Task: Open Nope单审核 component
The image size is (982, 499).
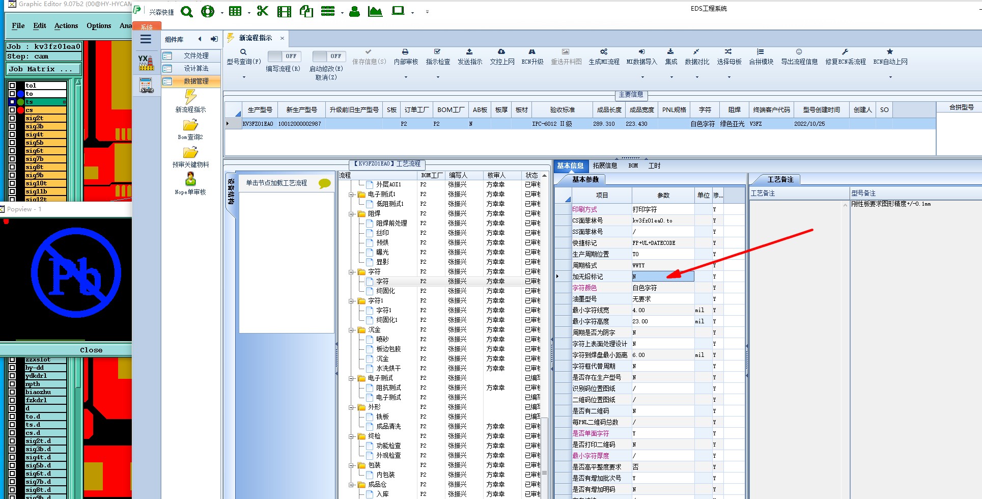Action: click(190, 184)
